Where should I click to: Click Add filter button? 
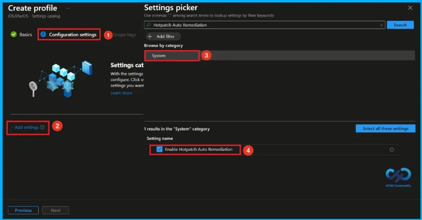click(163, 36)
